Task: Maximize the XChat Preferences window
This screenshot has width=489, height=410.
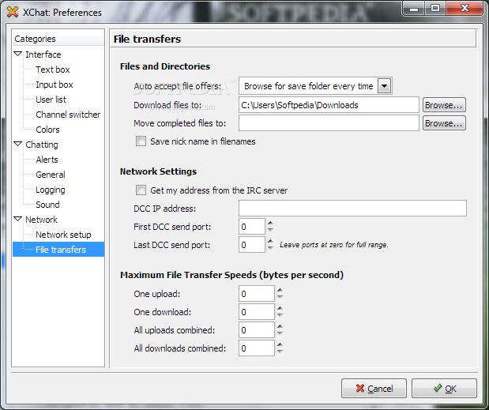Action: [x=435, y=9]
